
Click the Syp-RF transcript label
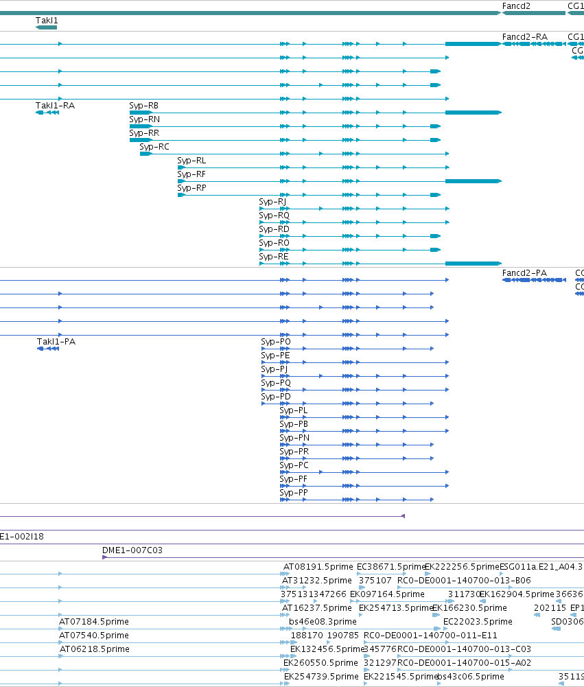pyautogui.click(x=191, y=174)
